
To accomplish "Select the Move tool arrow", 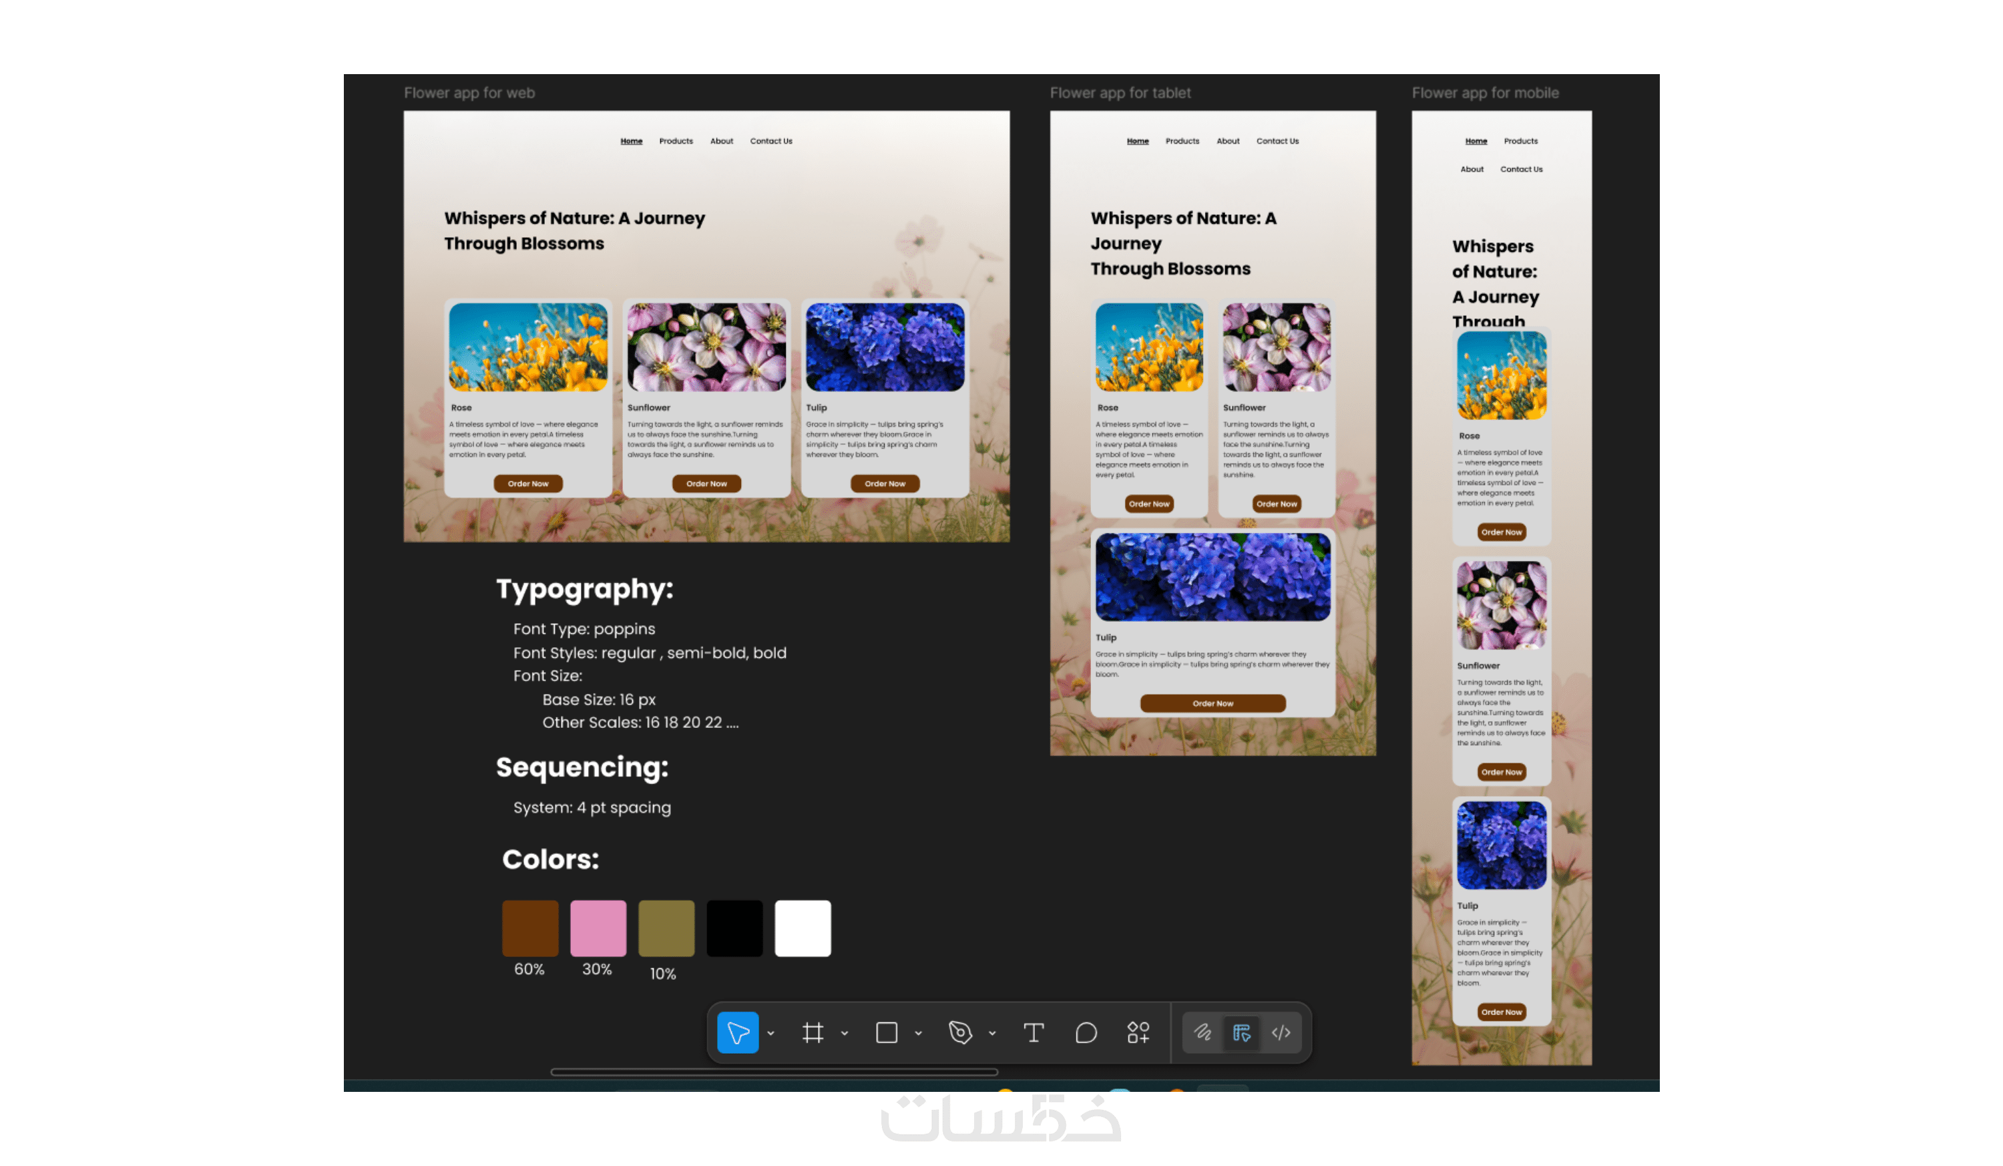I will pos(737,1032).
